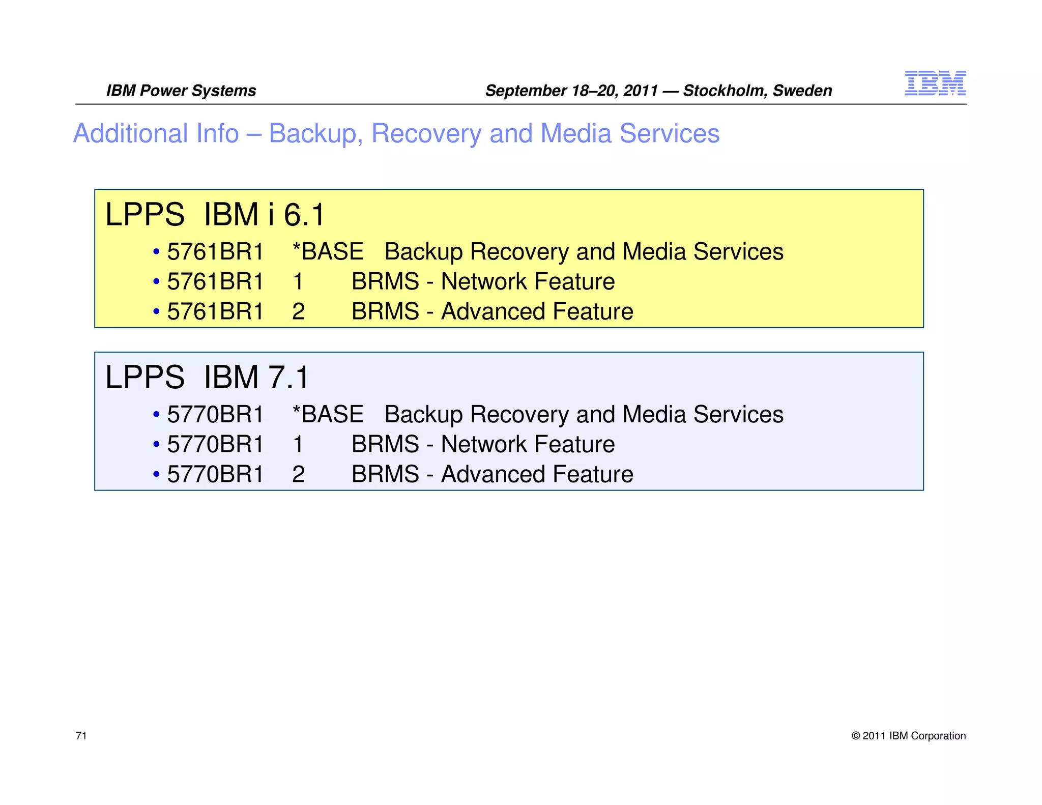Screen dimensions: 1042x805
Task: Click 'September 18–20, 2011 — Stockholm, Sweden' text
Action: point(658,91)
